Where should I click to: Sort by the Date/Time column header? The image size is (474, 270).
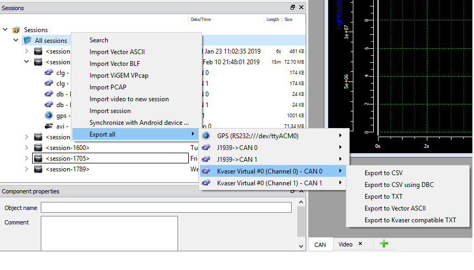[x=226, y=19]
